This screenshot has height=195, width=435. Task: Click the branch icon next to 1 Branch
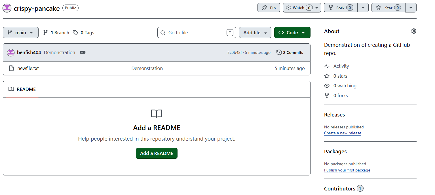pyautogui.click(x=45, y=33)
